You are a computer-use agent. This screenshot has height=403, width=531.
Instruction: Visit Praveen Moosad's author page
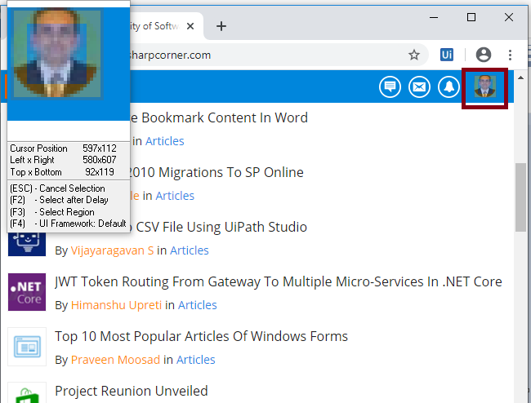pyautogui.click(x=115, y=360)
